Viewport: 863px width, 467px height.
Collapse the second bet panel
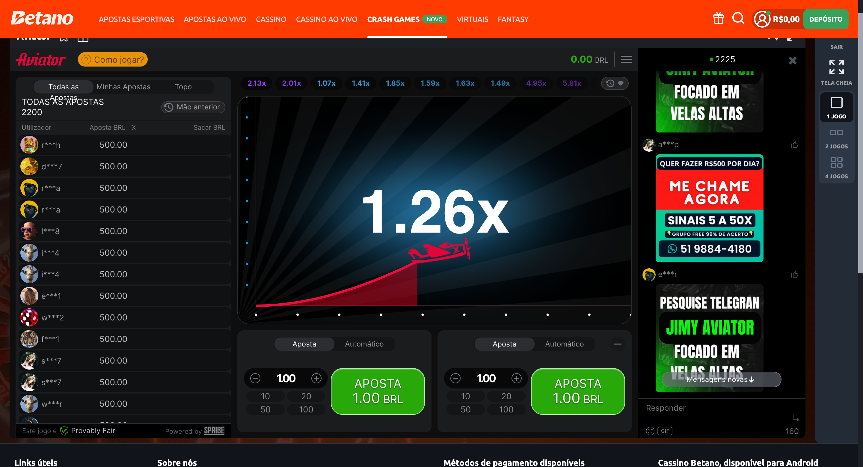(618, 344)
